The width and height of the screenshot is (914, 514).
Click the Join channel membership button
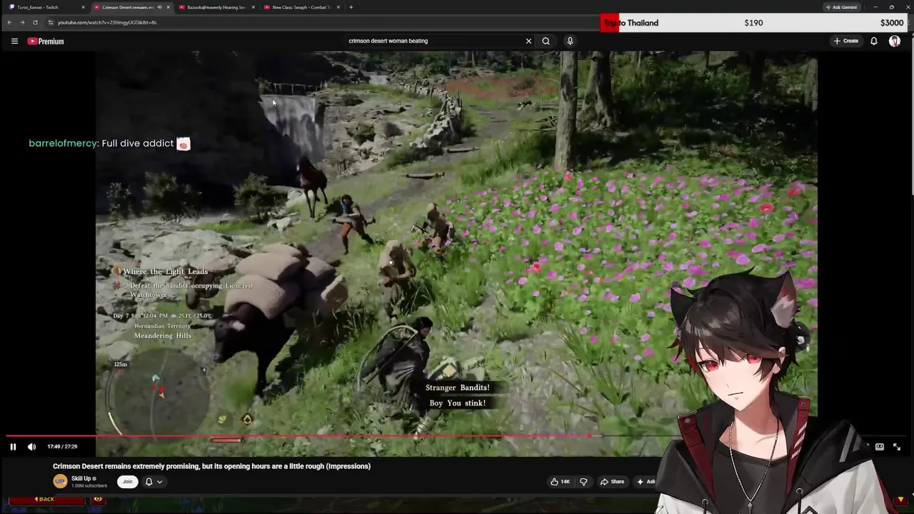pos(127,482)
